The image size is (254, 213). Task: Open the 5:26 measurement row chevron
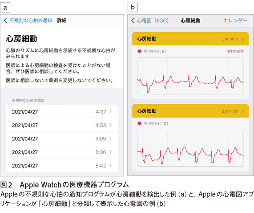[110, 152]
